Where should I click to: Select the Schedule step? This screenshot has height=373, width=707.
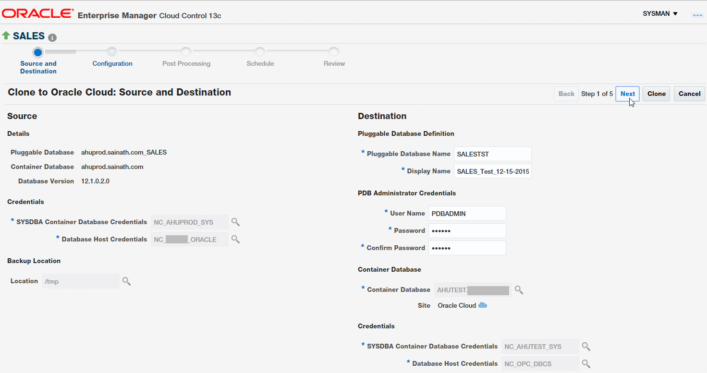pos(260,63)
